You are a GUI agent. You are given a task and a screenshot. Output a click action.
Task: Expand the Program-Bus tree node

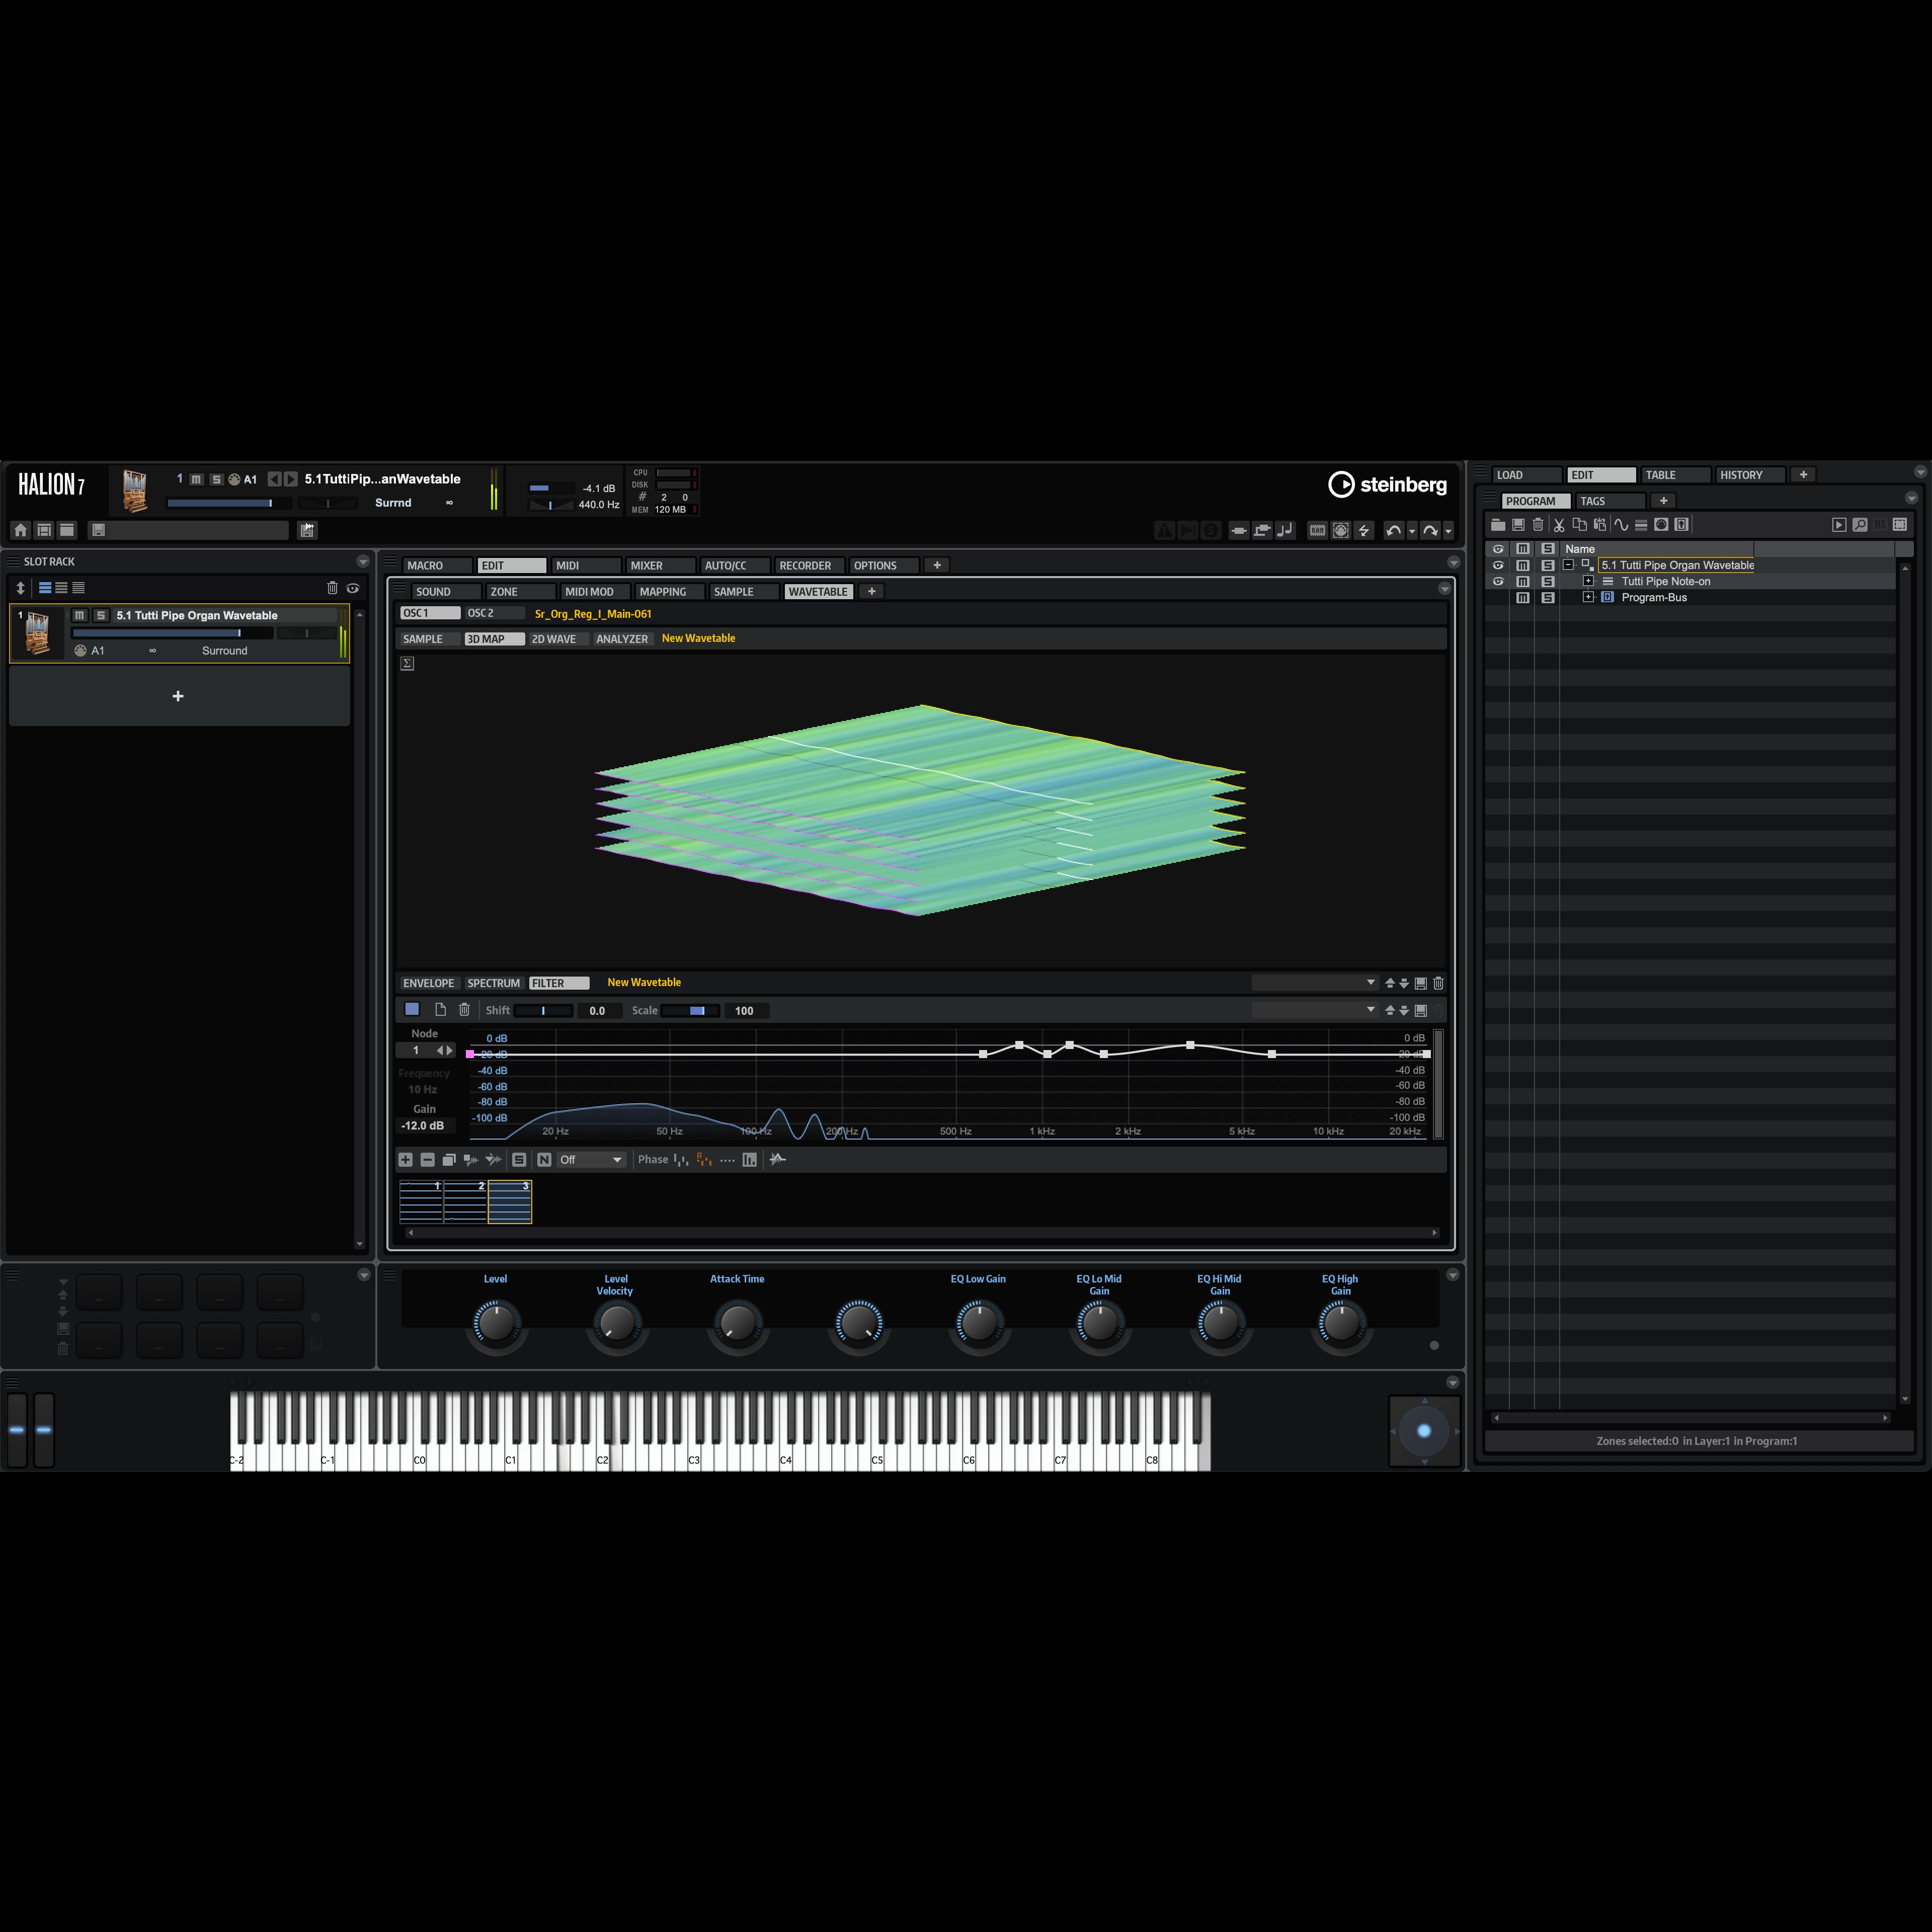(x=1588, y=597)
